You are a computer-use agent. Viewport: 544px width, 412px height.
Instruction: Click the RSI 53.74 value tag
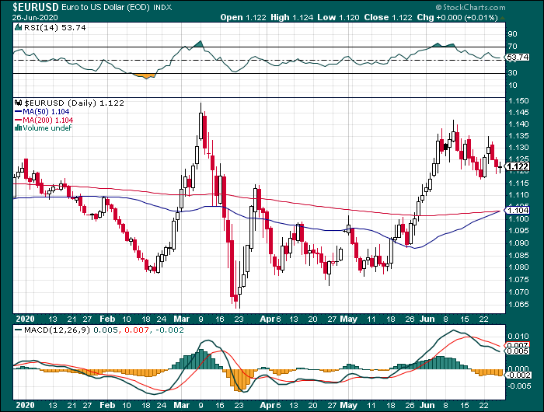click(517, 58)
